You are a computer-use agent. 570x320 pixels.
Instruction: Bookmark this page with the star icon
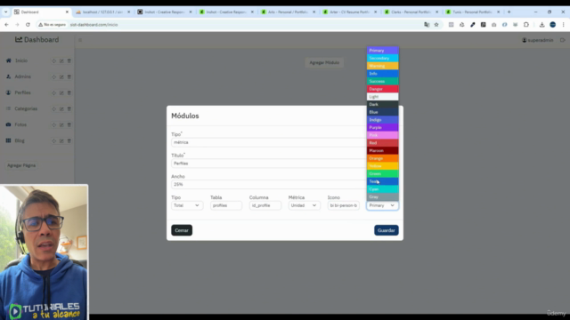[x=436, y=25]
